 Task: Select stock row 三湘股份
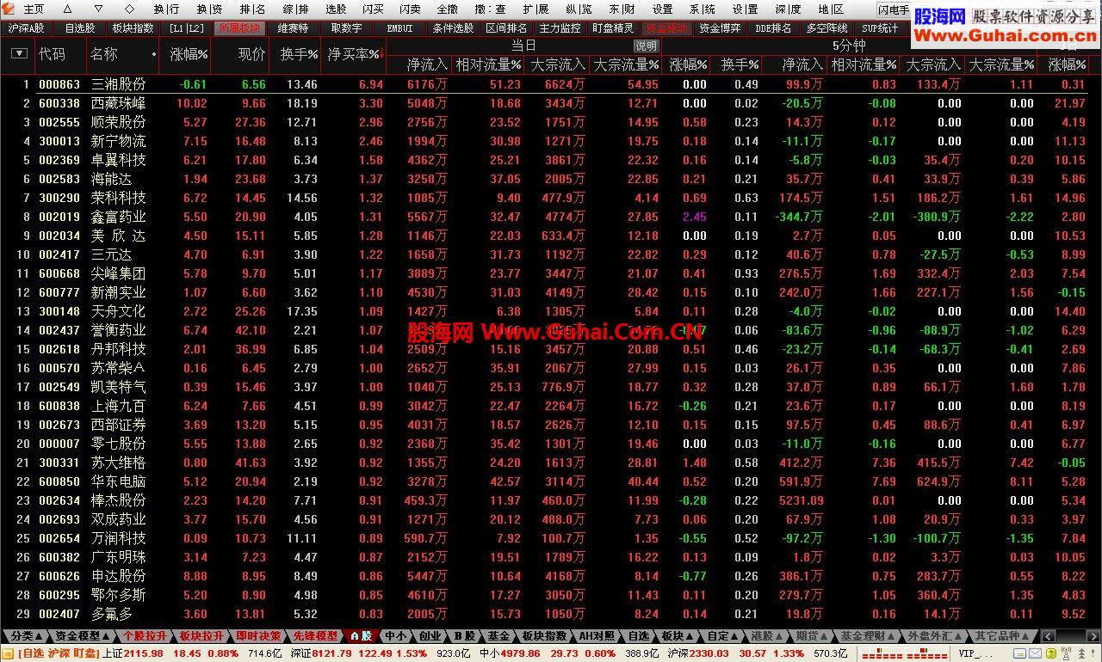551,84
